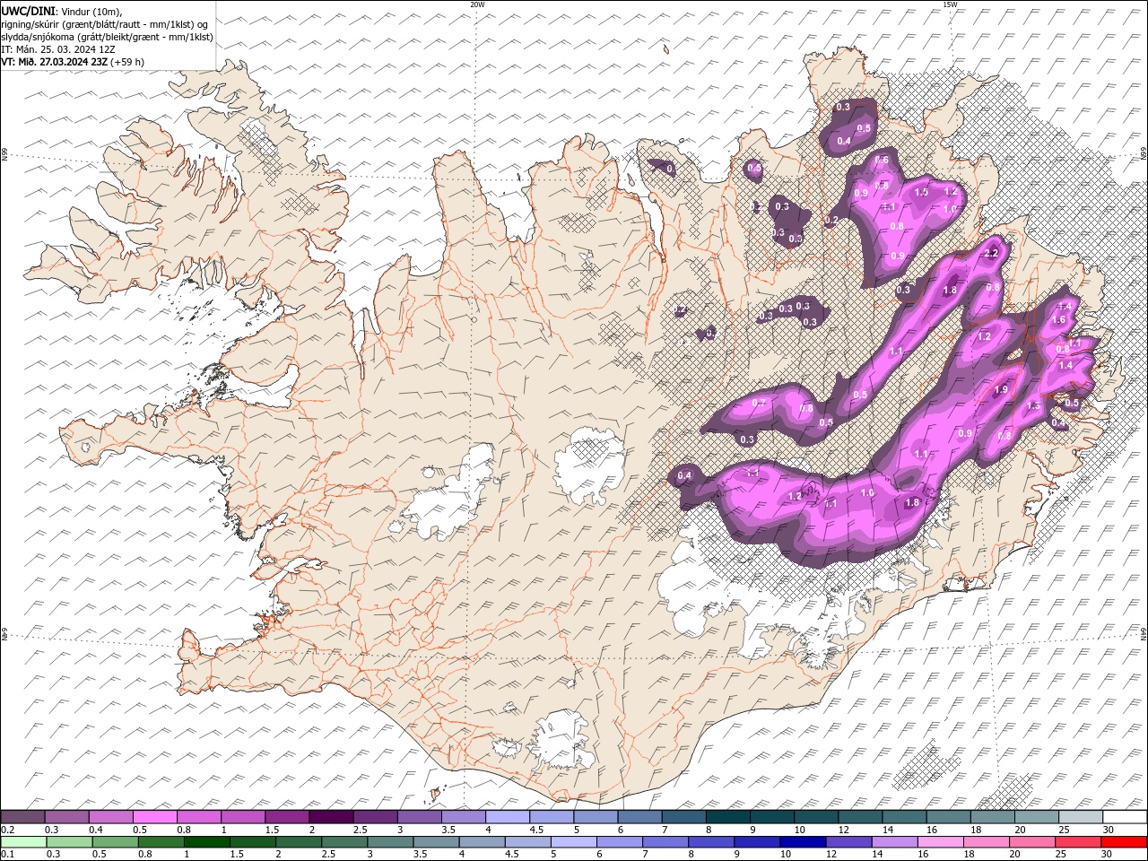
Task: Click the 2 dark purple swatch in the upper legend
Action: (x=330, y=816)
